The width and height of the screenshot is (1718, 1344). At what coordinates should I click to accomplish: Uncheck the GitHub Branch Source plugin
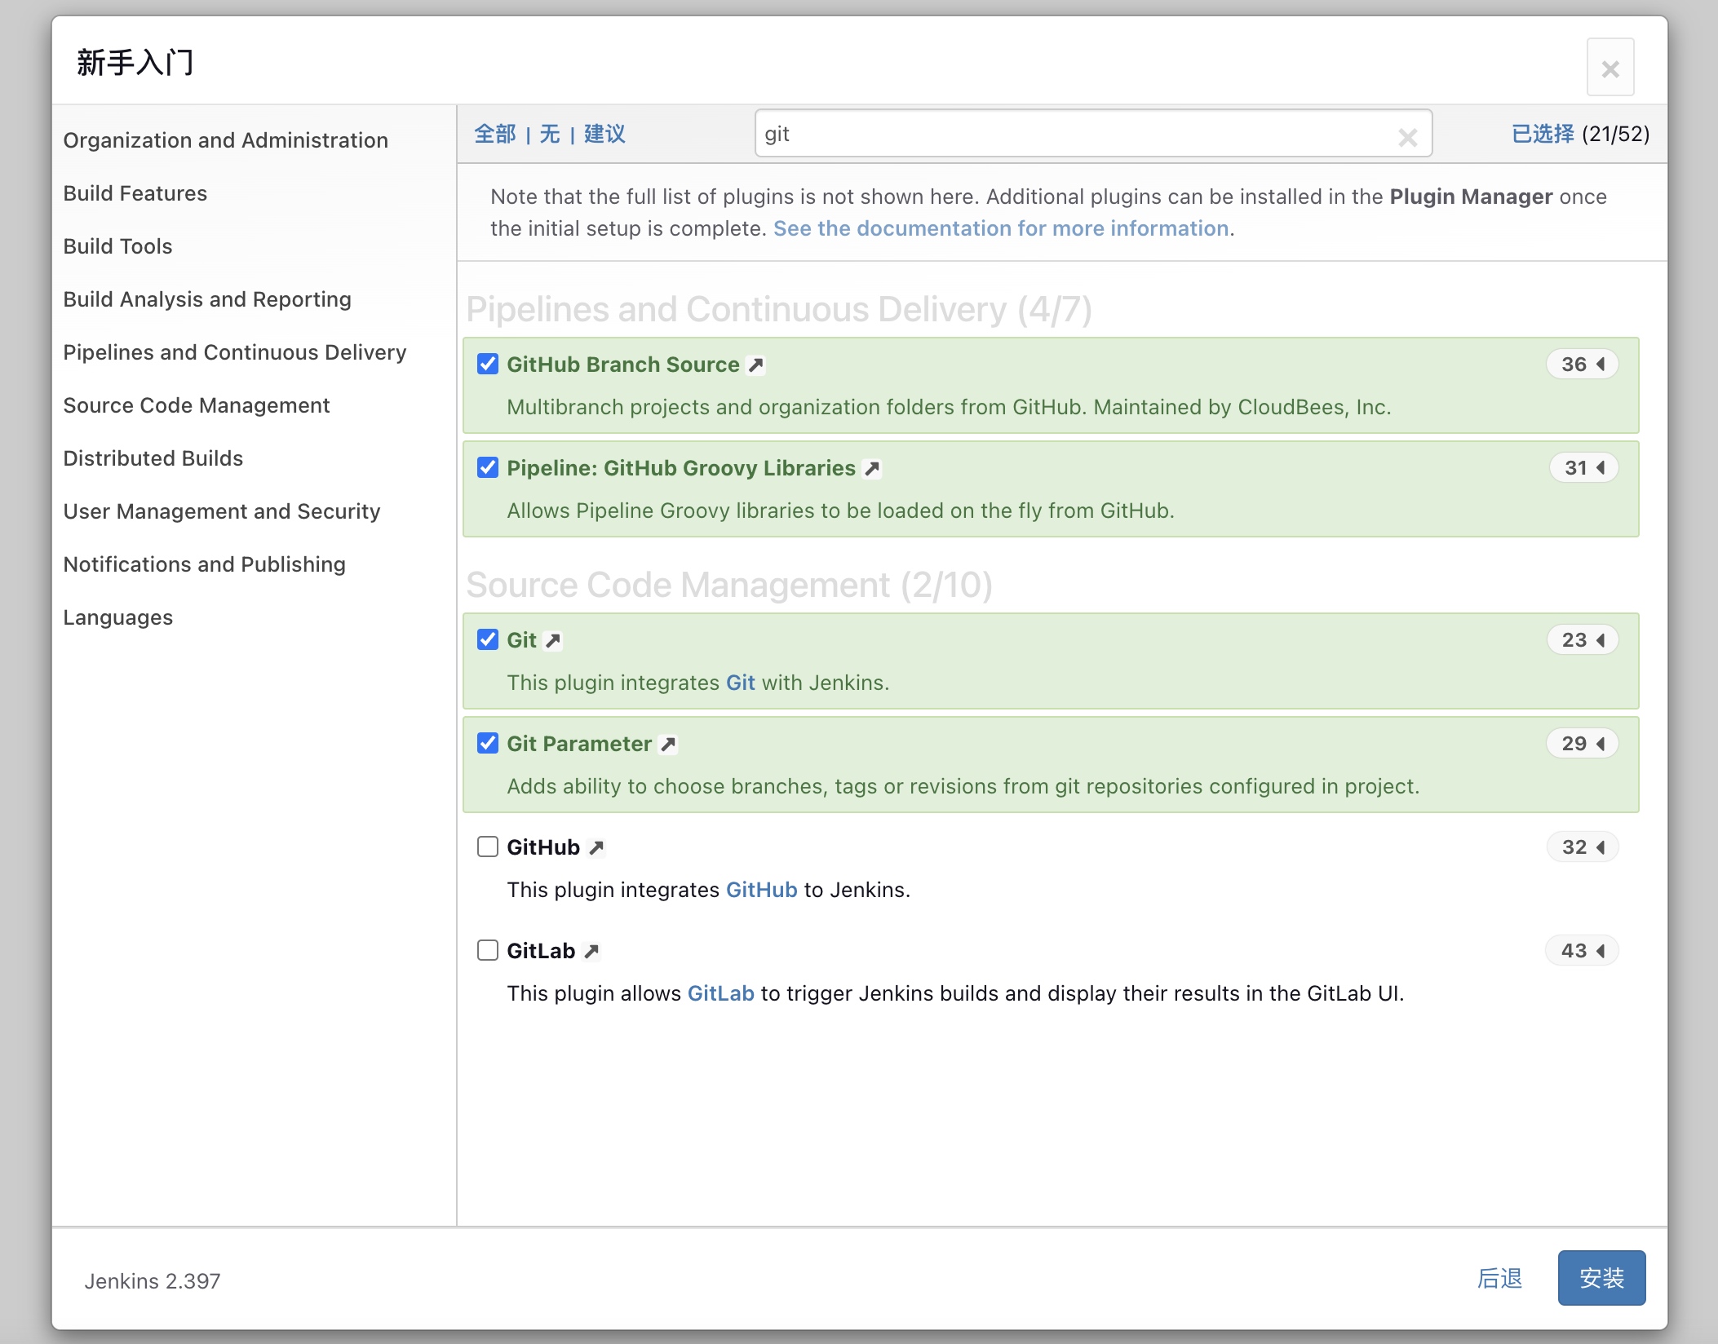pyautogui.click(x=488, y=364)
